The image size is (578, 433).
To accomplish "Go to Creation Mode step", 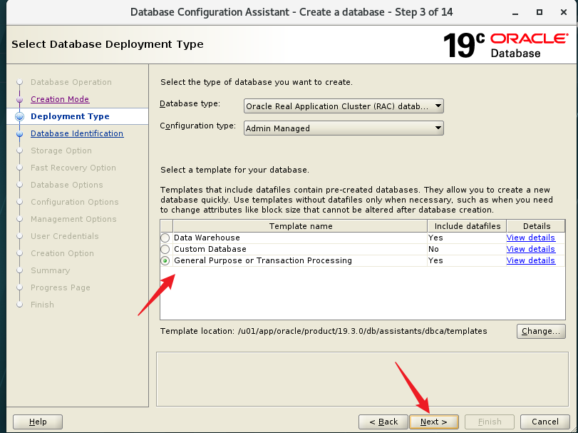I will [60, 99].
